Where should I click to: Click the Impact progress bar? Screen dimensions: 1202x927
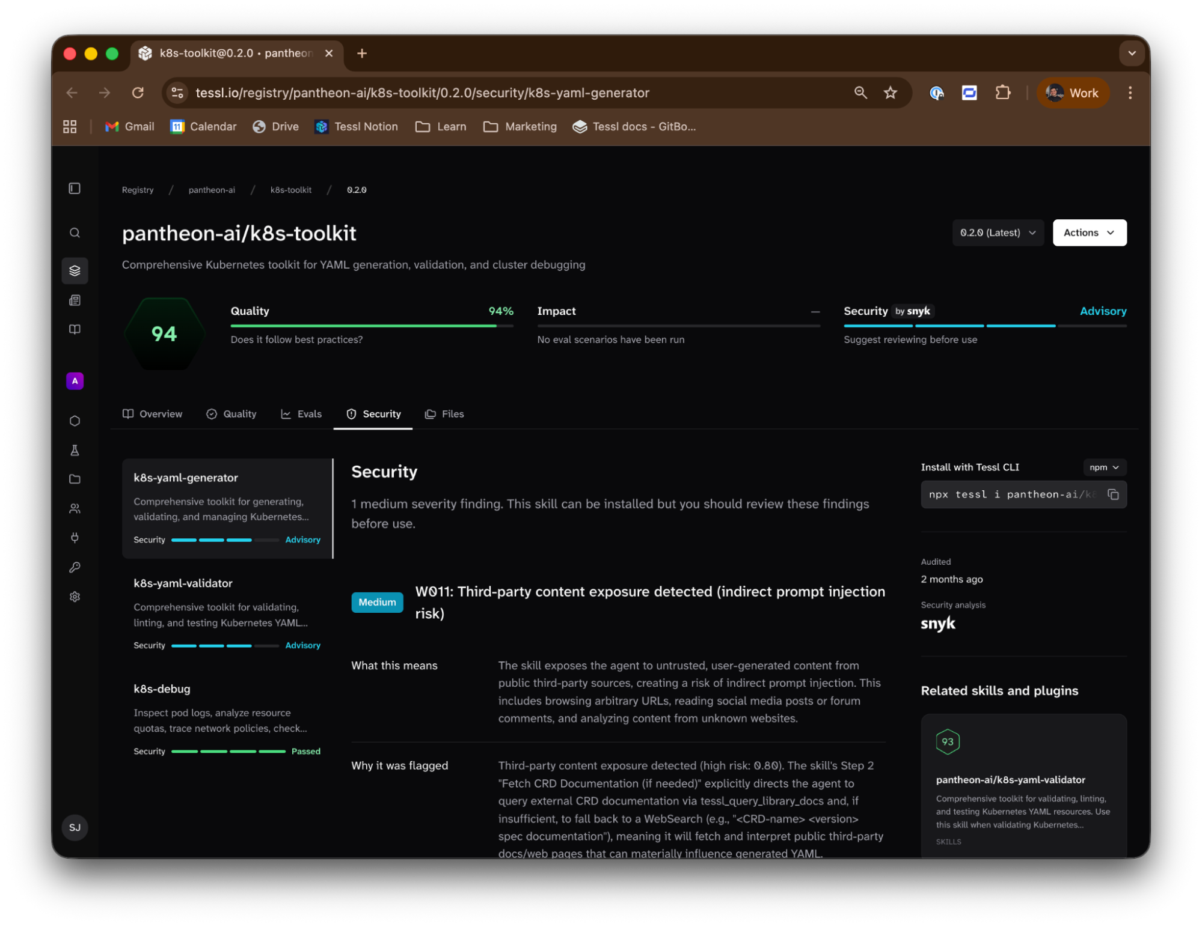(678, 326)
